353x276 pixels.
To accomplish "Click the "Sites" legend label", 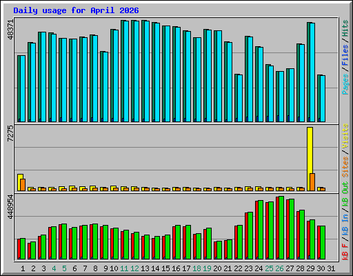I will 345,167.
